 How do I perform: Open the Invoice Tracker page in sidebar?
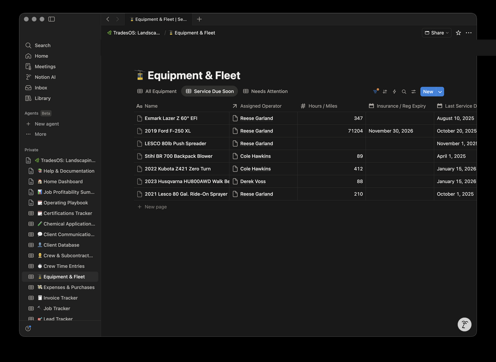click(x=60, y=298)
